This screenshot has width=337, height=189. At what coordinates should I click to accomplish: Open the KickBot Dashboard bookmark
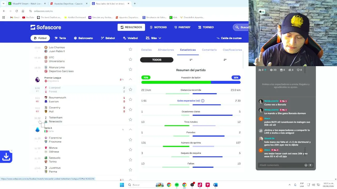tap(75, 18)
